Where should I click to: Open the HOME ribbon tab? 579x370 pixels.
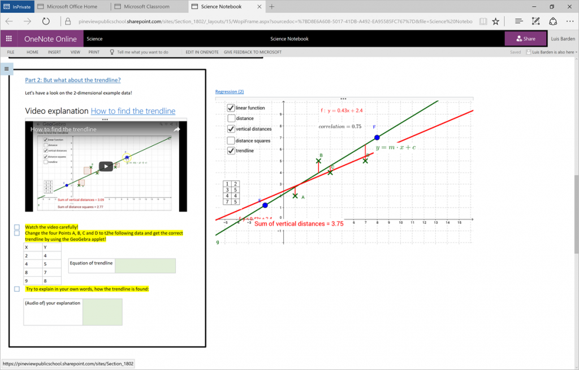point(32,52)
